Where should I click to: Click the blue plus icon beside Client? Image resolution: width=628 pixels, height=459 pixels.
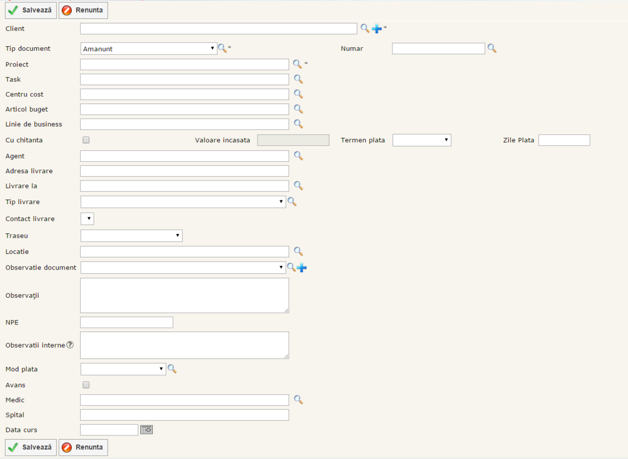pyautogui.click(x=376, y=29)
